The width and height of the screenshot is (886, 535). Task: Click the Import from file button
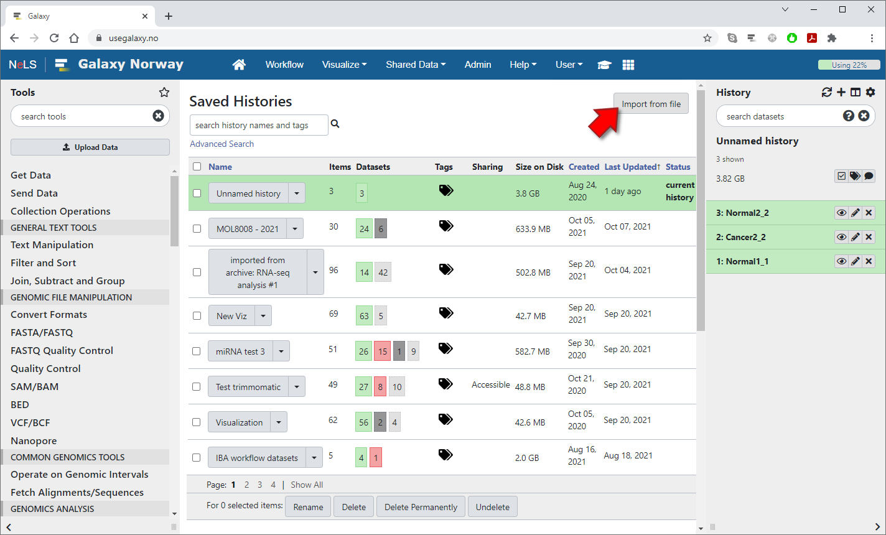click(x=651, y=104)
